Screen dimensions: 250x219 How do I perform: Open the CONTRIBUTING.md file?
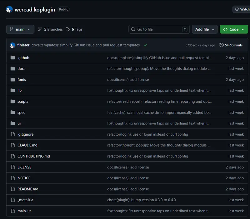point(34,156)
